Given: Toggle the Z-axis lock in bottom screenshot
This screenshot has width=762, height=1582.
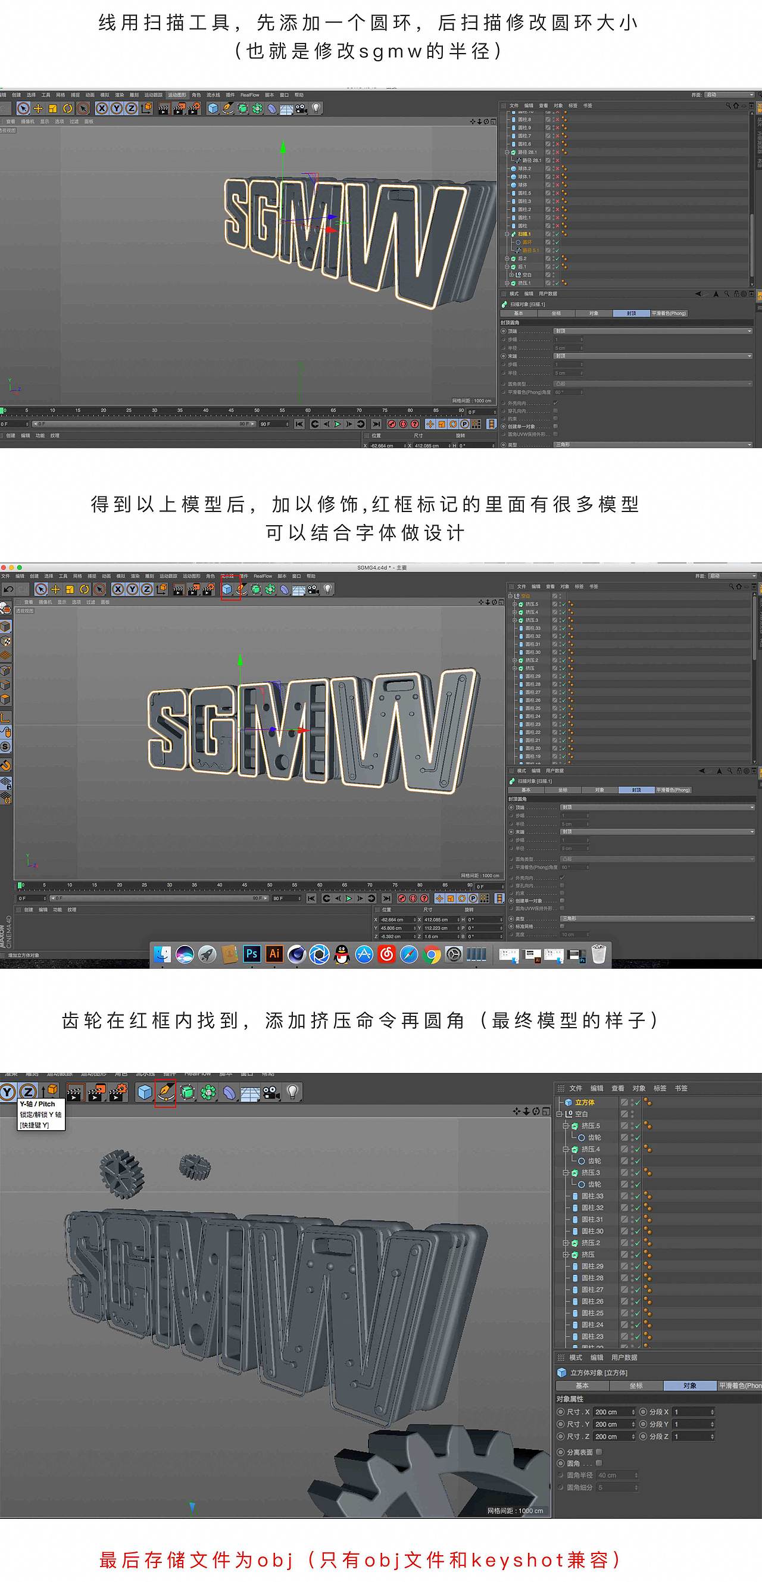Looking at the screenshot, I should (x=27, y=1091).
